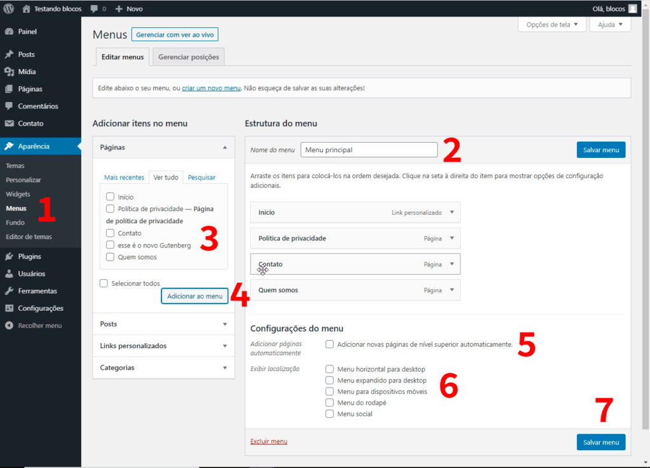
Task: Click the Usuários person icon
Action: (x=9, y=274)
